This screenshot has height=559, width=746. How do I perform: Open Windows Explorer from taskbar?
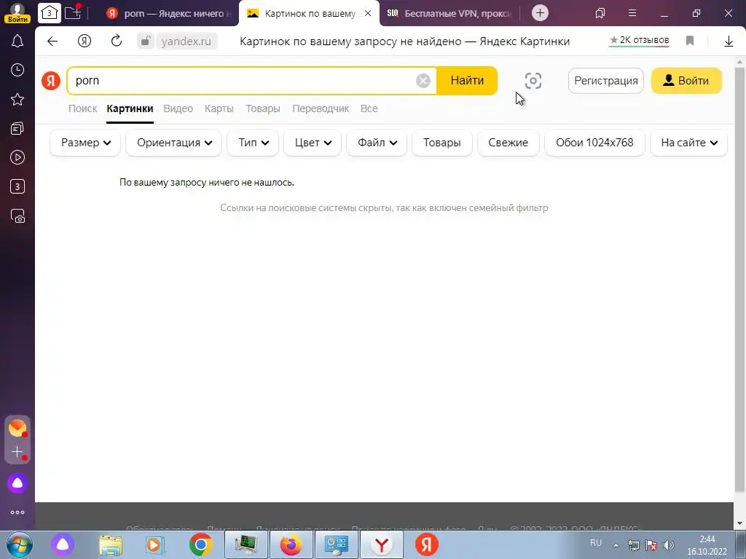coord(111,544)
